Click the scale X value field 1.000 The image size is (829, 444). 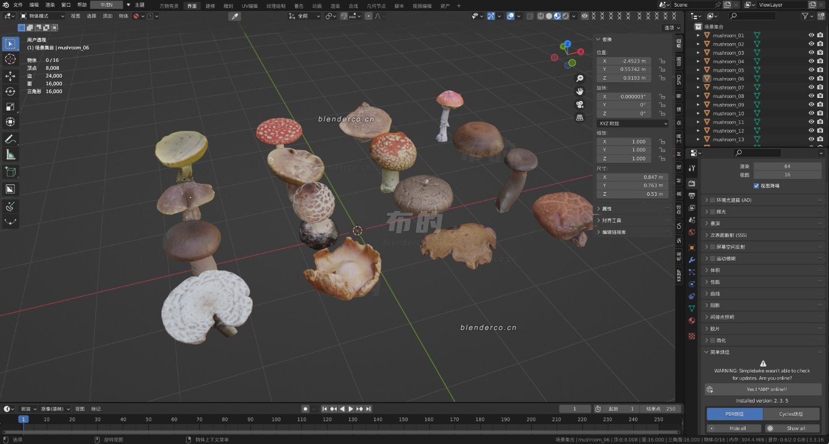pos(624,142)
